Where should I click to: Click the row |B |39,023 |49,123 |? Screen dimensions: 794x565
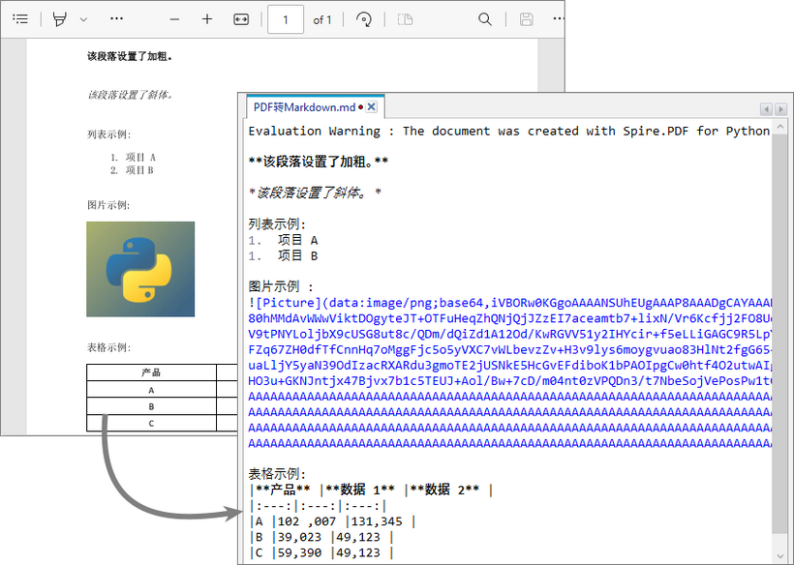pyautogui.click(x=321, y=537)
